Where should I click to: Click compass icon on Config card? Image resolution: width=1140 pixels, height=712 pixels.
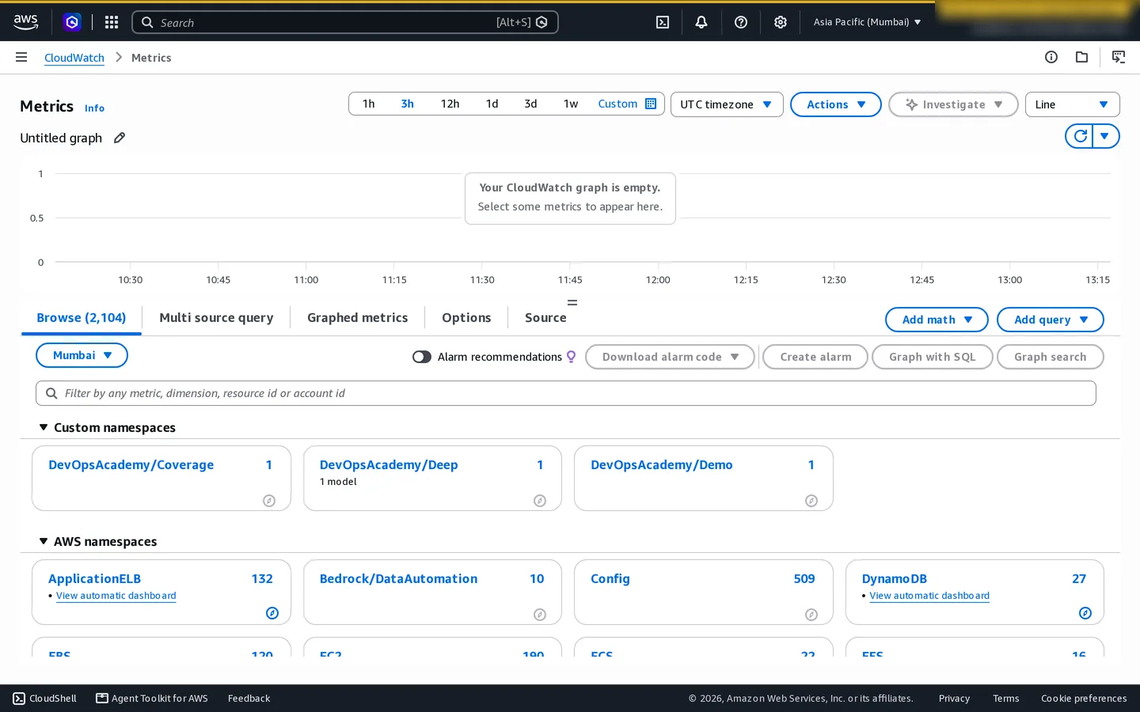(811, 615)
